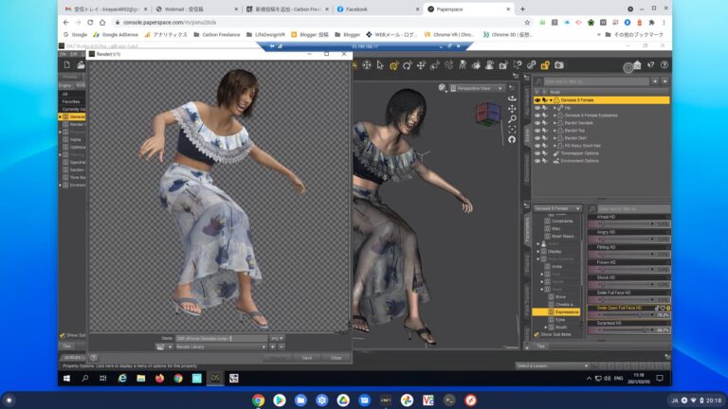Click the viewport orbit control icon

coord(512,98)
